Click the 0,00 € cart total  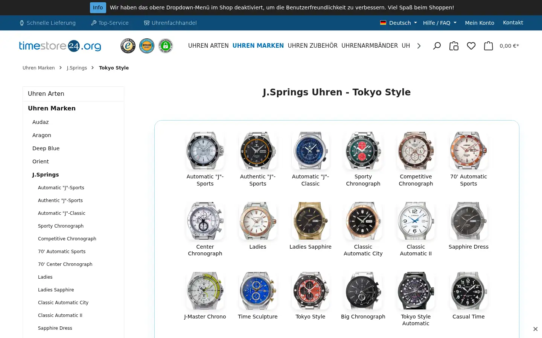coord(509,46)
